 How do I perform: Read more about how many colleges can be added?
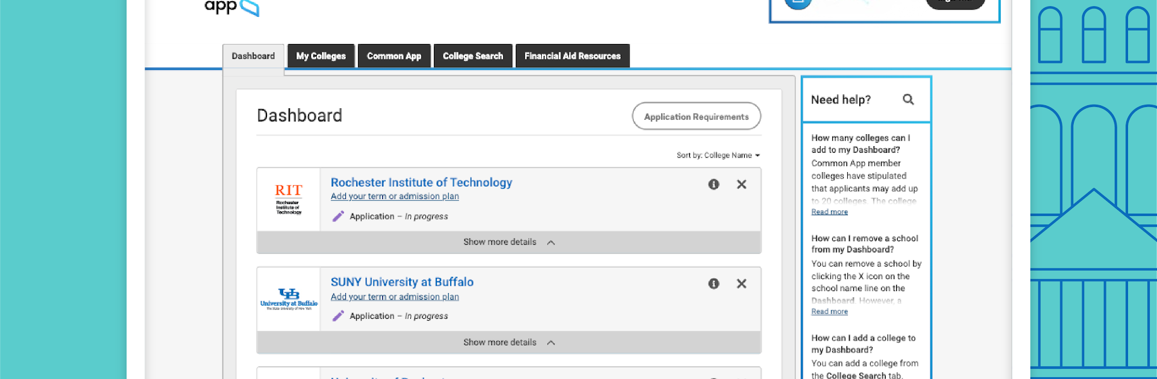[829, 212]
